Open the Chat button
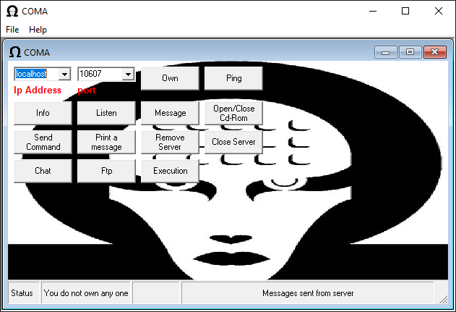The image size is (456, 312). 43,171
